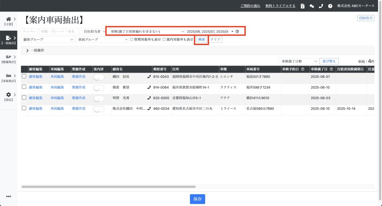Click 顧客編集 link for 織田 信長
Image resolution: width=382 pixels, height=206 pixels.
coord(35,77)
